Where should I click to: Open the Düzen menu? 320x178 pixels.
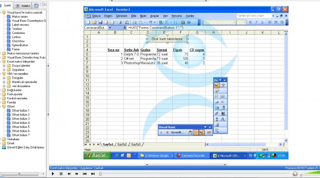tap(108, 16)
